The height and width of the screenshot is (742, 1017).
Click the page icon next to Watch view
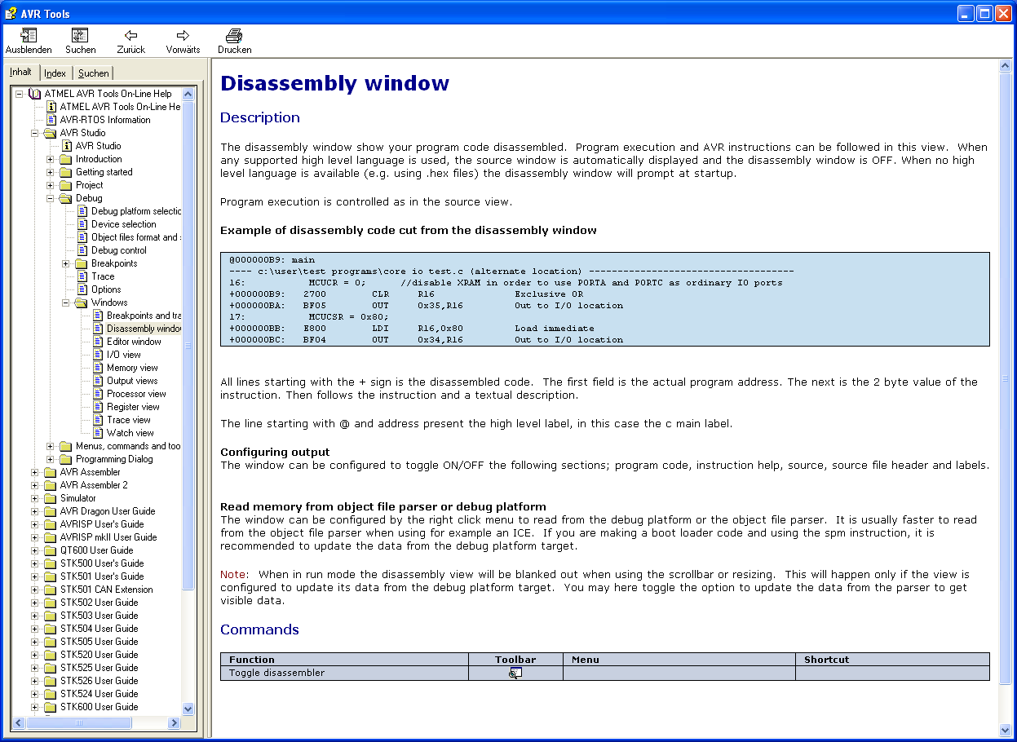pos(98,433)
